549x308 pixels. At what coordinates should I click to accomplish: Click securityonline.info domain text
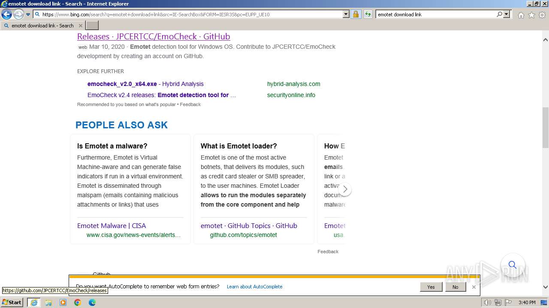tap(291, 95)
